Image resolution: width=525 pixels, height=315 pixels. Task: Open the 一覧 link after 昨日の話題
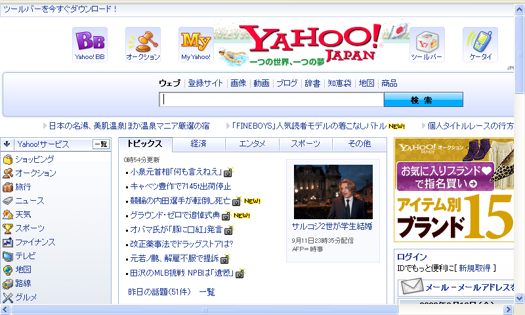[x=207, y=292]
